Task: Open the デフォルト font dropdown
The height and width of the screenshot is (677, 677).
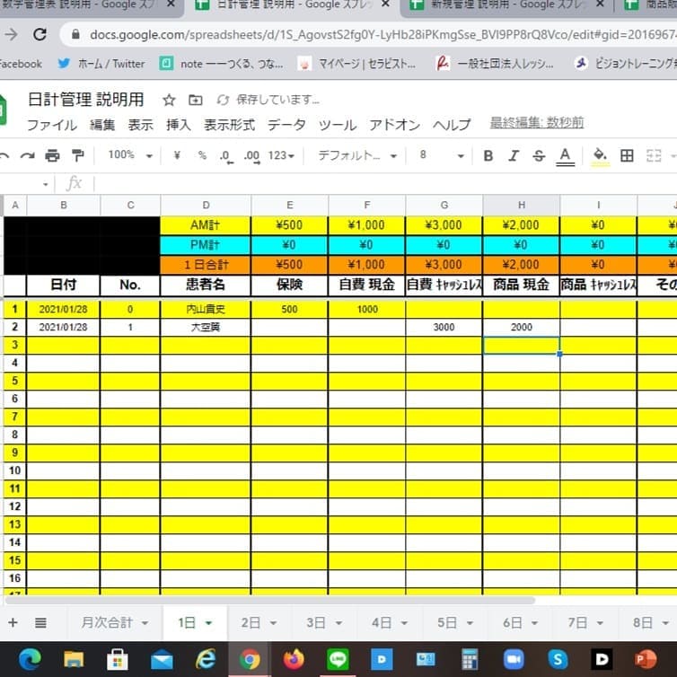Action: [x=357, y=155]
